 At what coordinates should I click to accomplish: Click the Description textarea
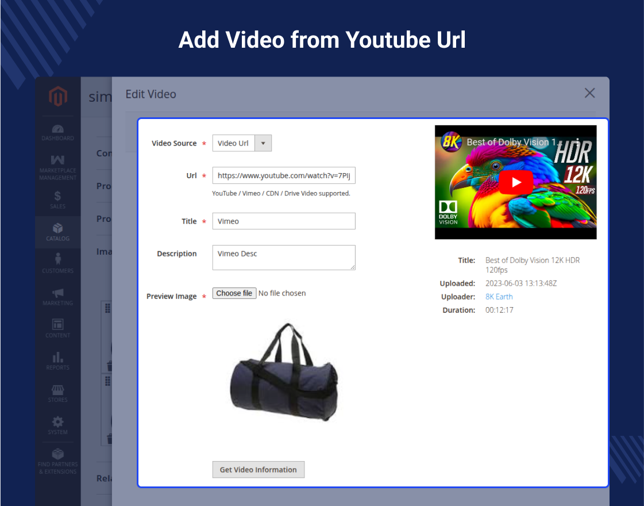pos(284,258)
